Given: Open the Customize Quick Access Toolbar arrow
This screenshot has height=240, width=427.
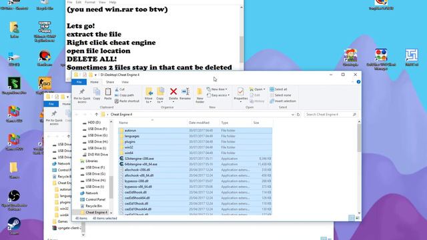Looking at the screenshot, I should coord(95,75).
